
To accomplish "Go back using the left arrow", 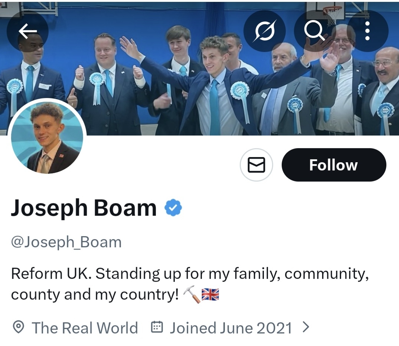I will [x=27, y=32].
